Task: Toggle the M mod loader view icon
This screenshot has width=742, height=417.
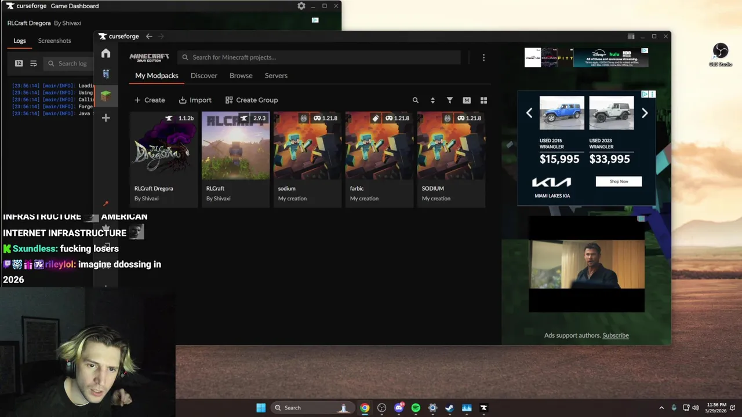Action: click(467, 100)
